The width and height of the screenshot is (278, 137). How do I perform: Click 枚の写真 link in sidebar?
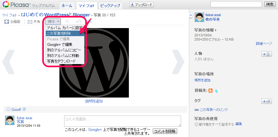[x=212, y=19]
